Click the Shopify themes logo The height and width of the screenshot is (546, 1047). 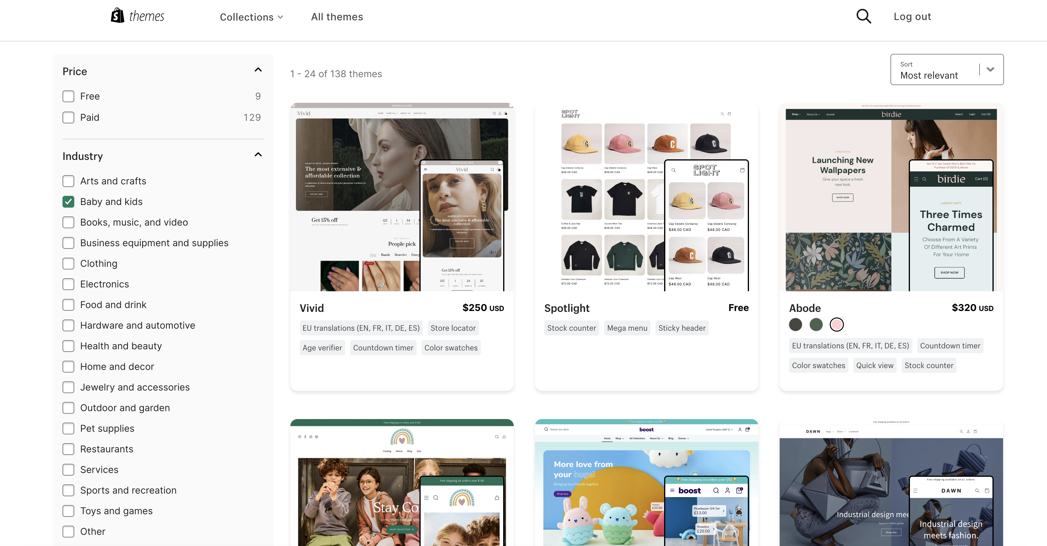click(137, 16)
